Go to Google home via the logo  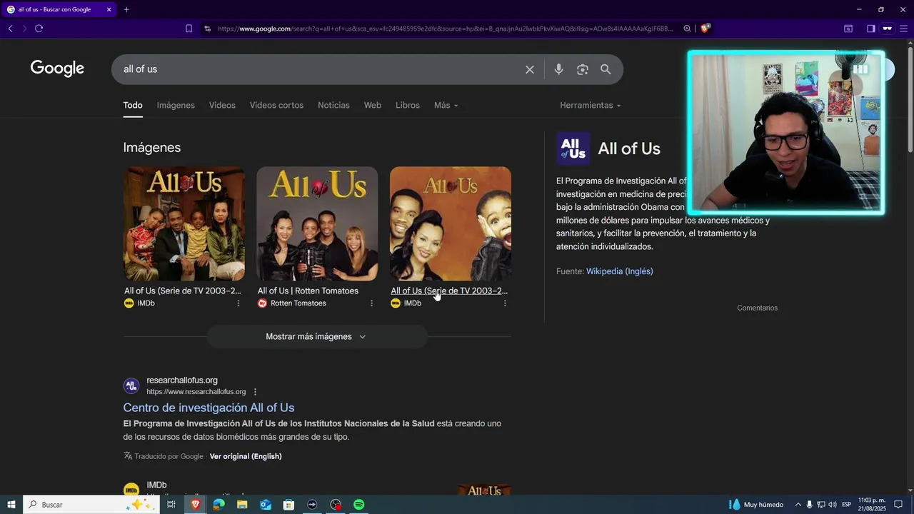click(57, 69)
